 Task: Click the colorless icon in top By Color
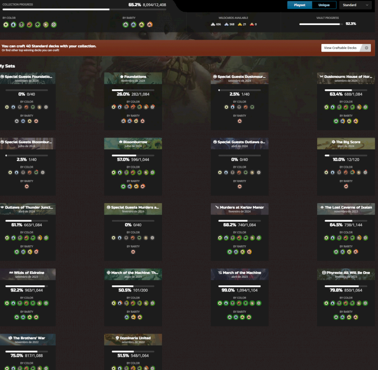coord(54,25)
